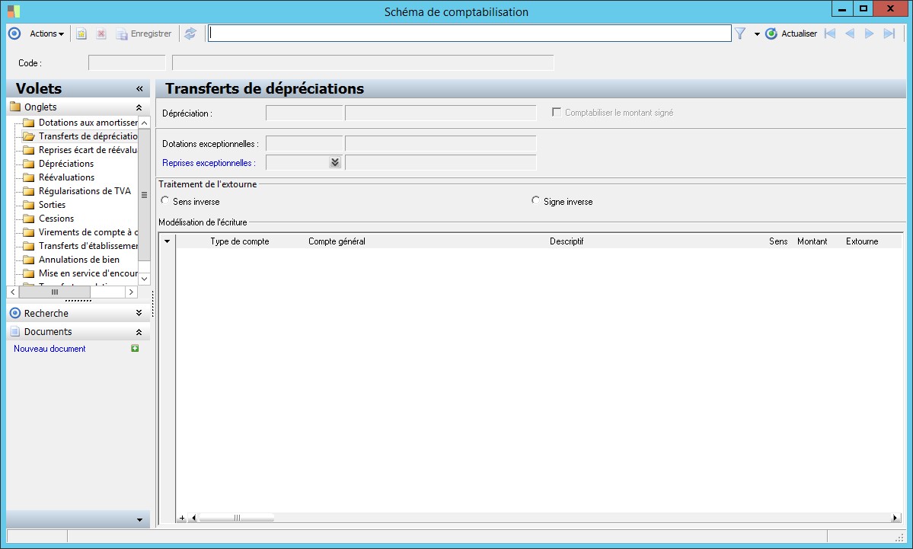Image resolution: width=913 pixels, height=549 pixels.
Task: Click the Onglets folder icon
Action: point(16,107)
